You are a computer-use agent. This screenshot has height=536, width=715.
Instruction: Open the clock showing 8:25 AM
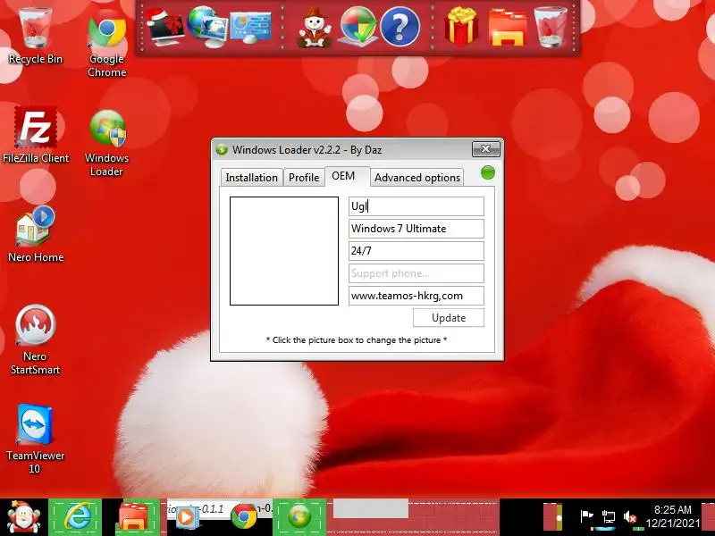click(673, 516)
